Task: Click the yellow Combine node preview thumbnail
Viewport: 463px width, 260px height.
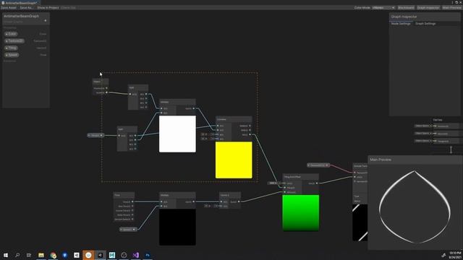Action: pyautogui.click(x=234, y=160)
